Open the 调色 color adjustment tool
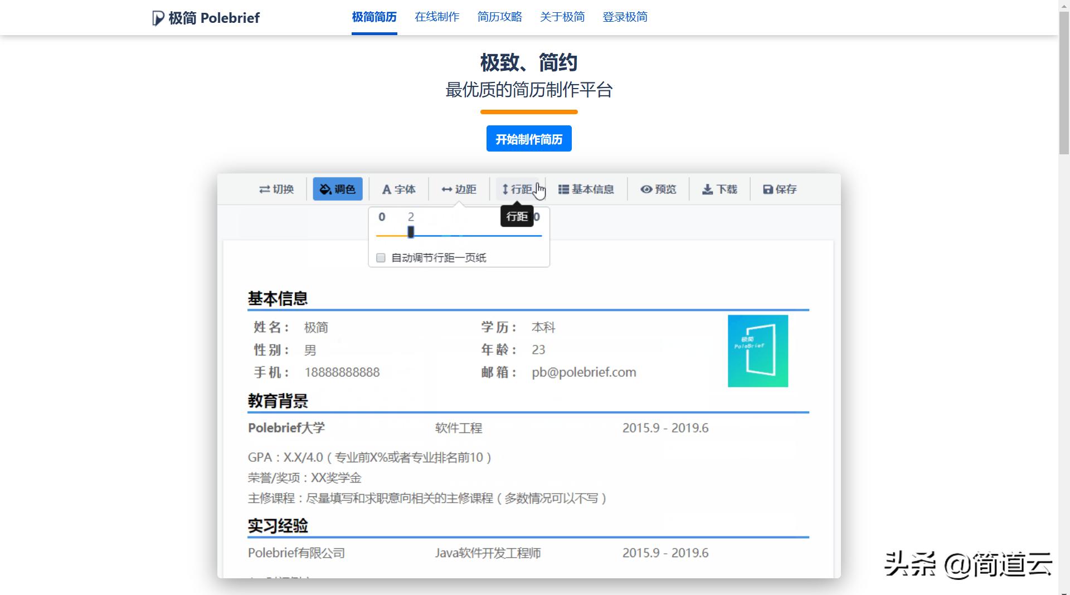 [x=337, y=189]
